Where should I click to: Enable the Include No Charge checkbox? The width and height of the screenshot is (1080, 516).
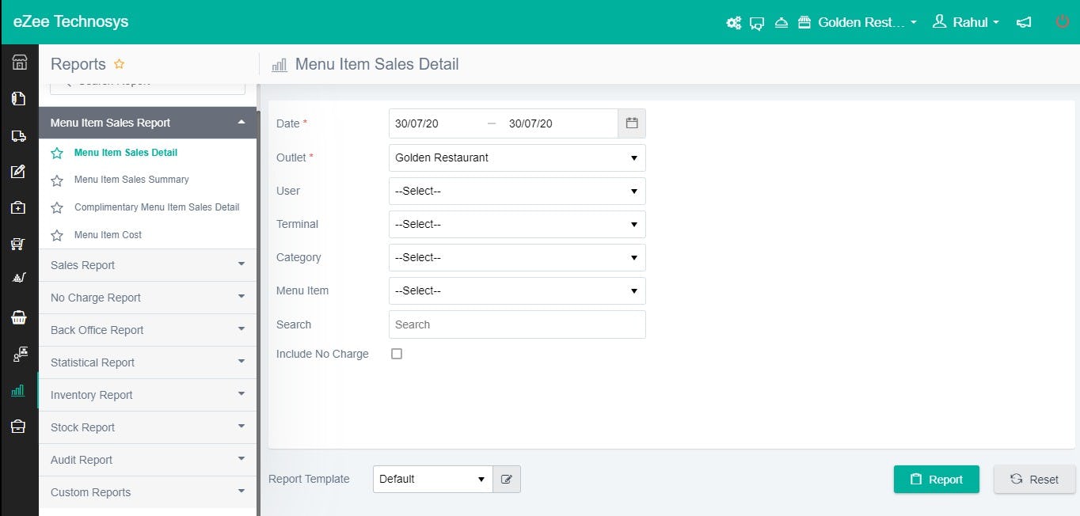(397, 354)
